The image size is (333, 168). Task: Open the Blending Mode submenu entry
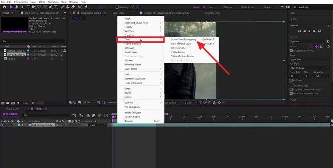coord(141,65)
